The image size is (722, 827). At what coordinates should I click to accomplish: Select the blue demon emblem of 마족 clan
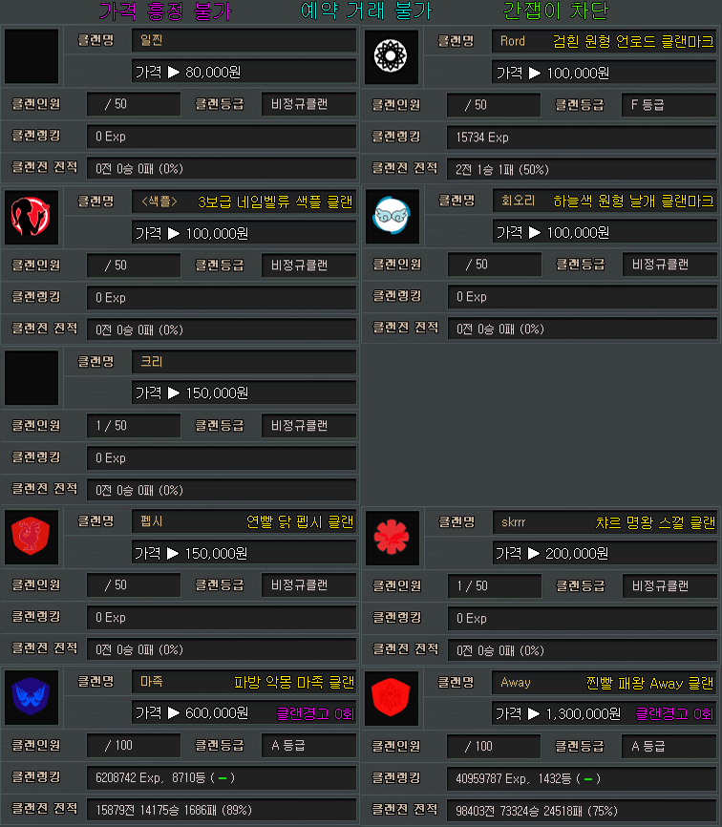[x=32, y=697]
